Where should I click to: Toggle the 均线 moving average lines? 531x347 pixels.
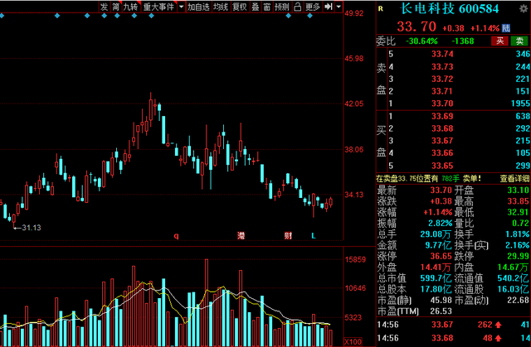tap(221, 7)
